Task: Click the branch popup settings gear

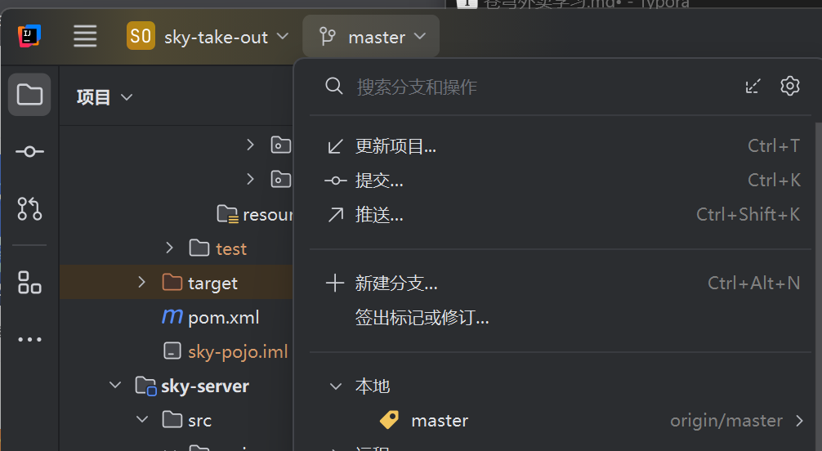Action: pos(789,86)
